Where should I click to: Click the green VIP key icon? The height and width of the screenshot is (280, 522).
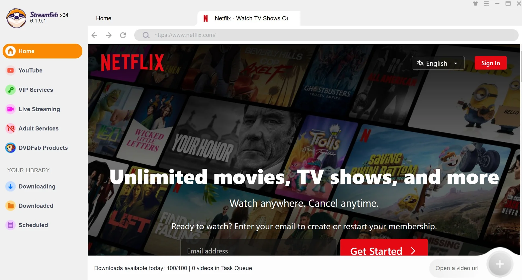point(10,90)
